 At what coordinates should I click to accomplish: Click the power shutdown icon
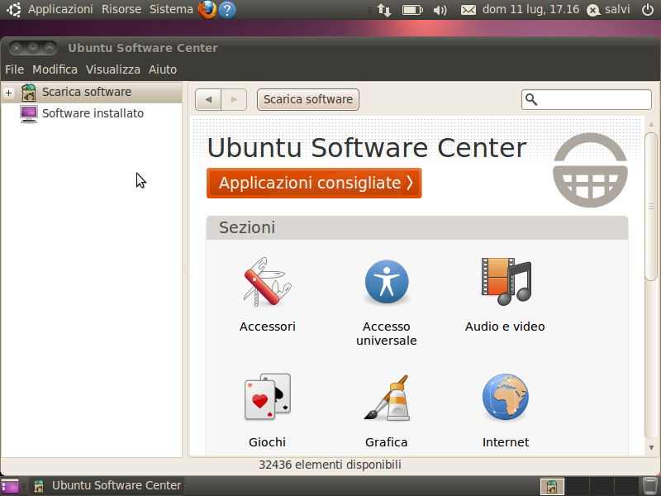point(648,9)
